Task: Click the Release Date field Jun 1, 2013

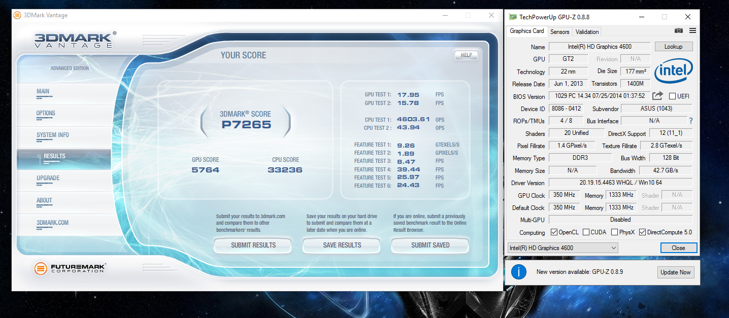Action: 568,84
